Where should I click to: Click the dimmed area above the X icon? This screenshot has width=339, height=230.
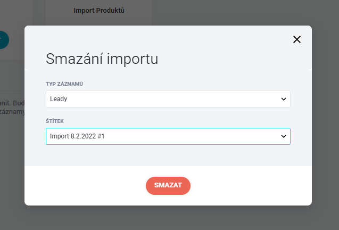point(297,13)
